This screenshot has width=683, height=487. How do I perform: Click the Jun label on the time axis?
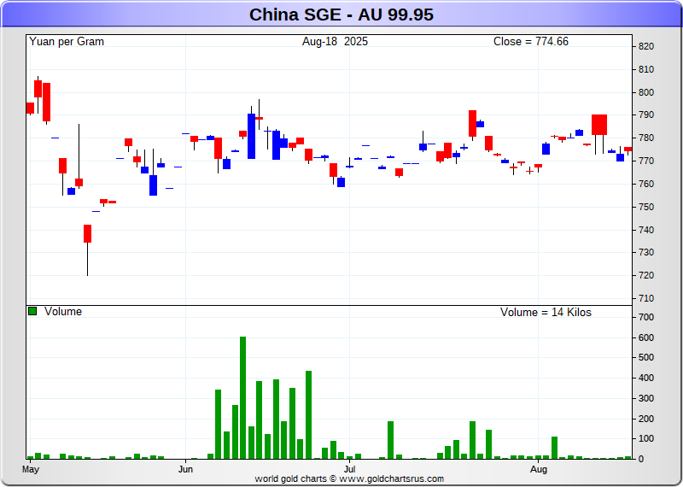tap(185, 470)
